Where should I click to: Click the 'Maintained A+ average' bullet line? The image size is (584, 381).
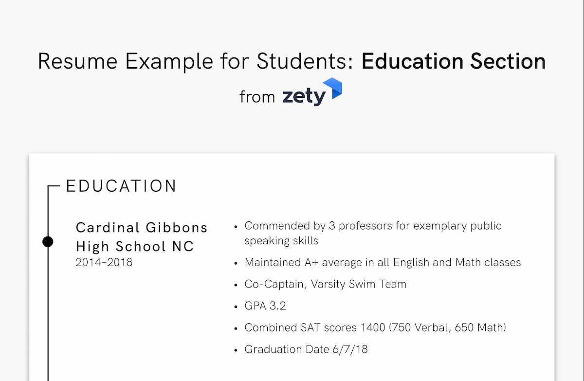[383, 262]
